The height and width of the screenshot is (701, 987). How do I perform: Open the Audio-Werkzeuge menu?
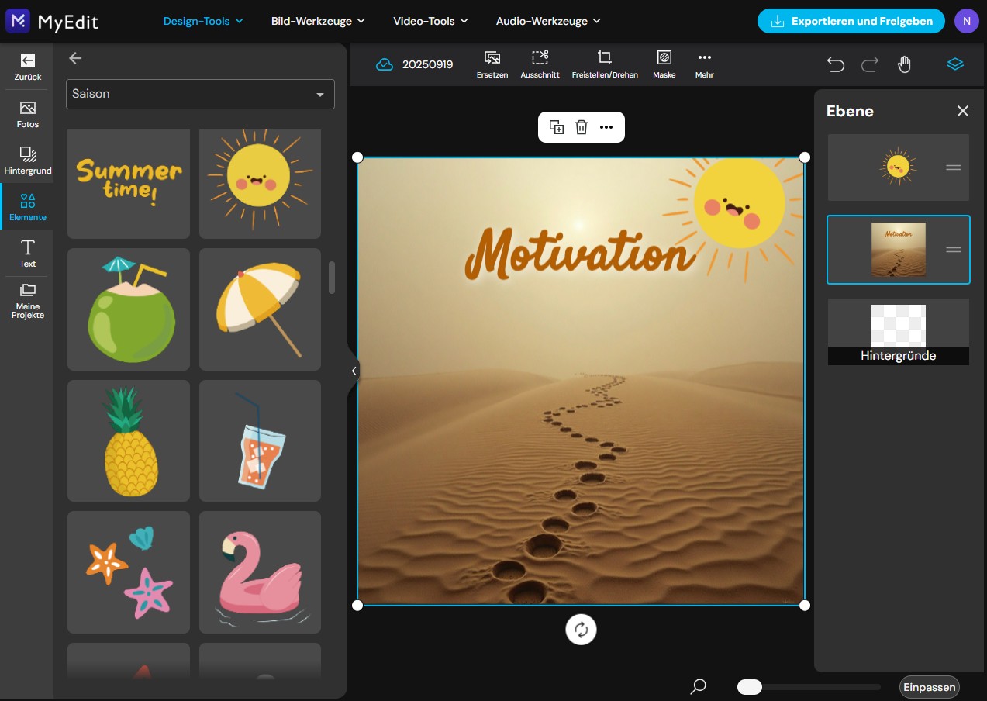pyautogui.click(x=548, y=21)
